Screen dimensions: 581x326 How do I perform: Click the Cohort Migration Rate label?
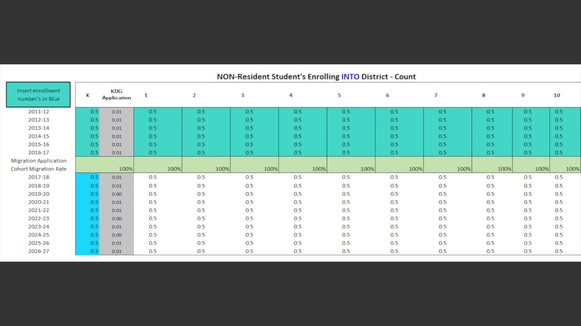(39, 169)
